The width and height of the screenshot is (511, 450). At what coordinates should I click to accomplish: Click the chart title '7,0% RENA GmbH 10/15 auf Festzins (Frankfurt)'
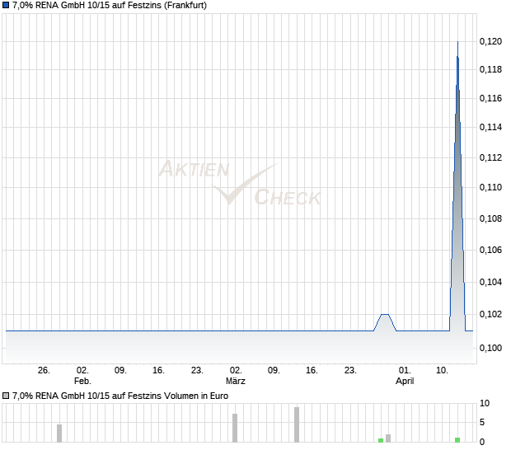click(110, 5)
